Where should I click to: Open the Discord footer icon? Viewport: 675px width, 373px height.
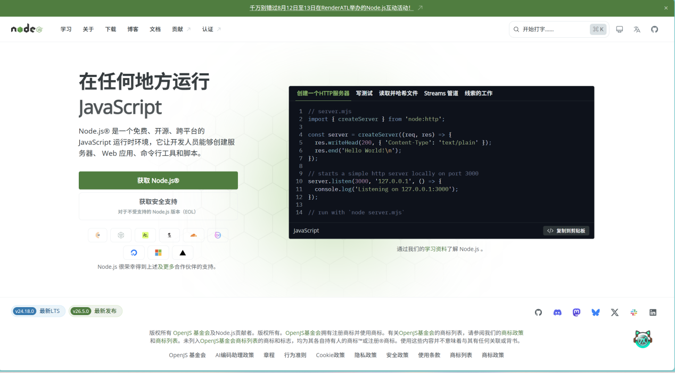pyautogui.click(x=557, y=312)
